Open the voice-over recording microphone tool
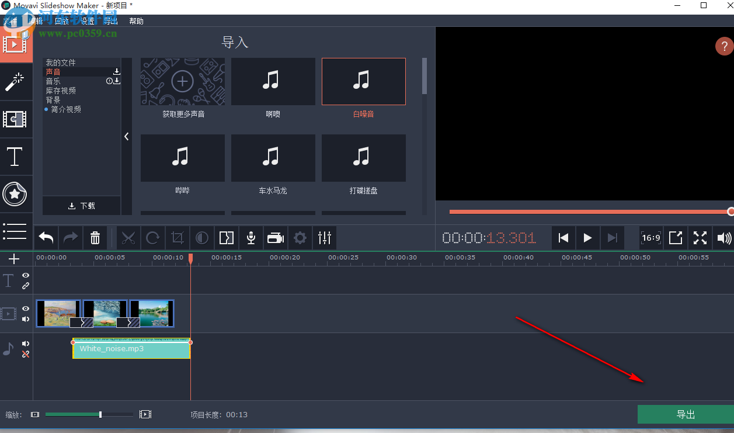Viewport: 734px width, 433px height. (x=251, y=238)
